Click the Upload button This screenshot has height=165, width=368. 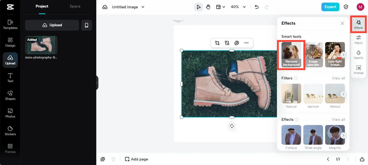(x=52, y=25)
